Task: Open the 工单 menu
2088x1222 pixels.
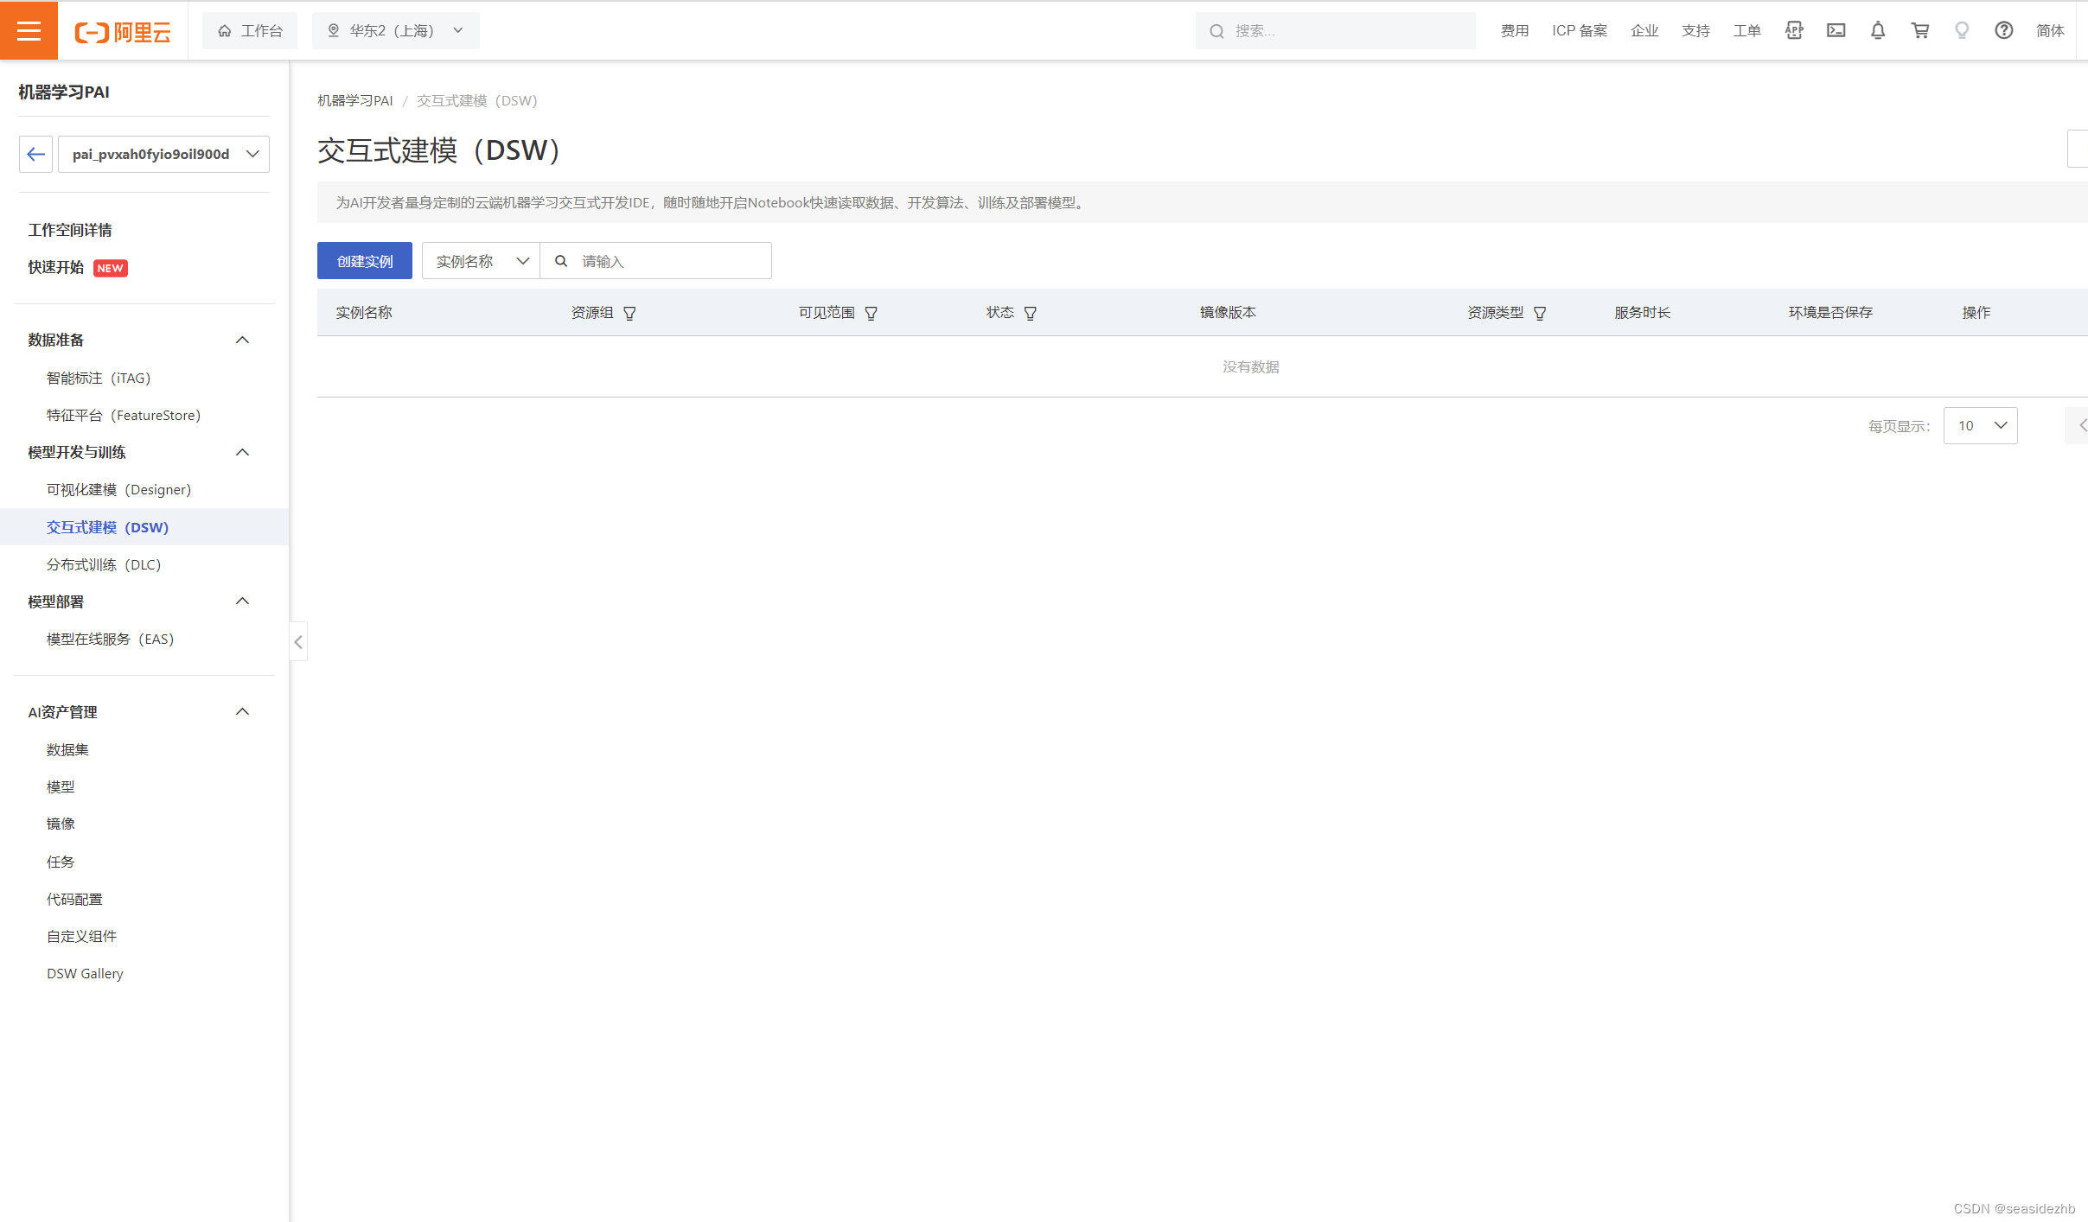Action: click(x=1746, y=31)
